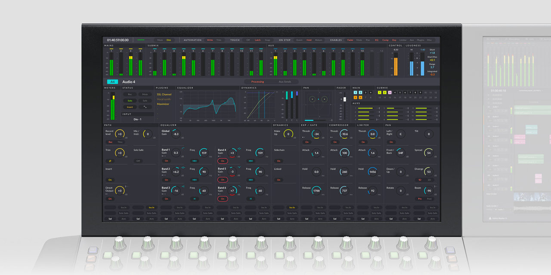Switch to the Processing tab
This screenshot has width=551, height=275.
(x=257, y=82)
